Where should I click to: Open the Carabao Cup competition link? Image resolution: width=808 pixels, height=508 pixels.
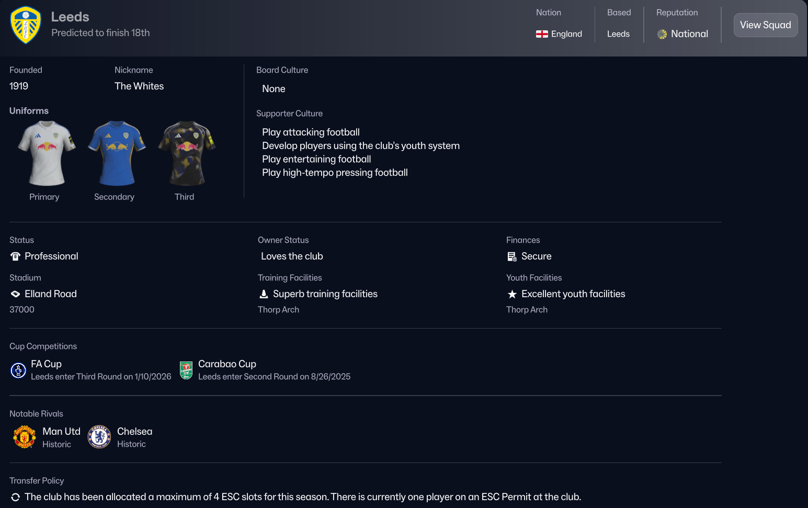click(227, 364)
